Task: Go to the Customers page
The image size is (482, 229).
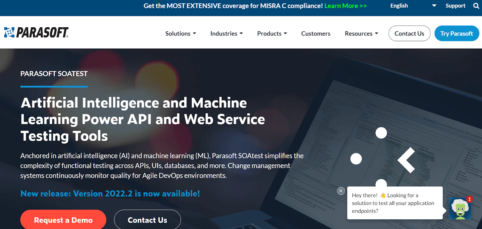Action: click(x=316, y=34)
